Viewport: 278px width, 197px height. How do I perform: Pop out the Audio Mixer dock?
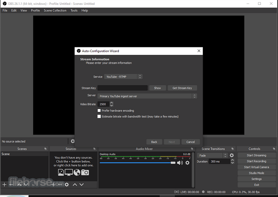tap(192, 149)
